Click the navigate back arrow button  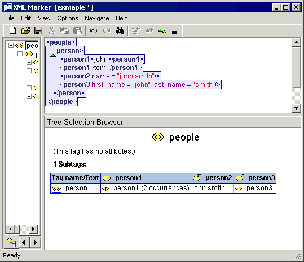(24, 243)
